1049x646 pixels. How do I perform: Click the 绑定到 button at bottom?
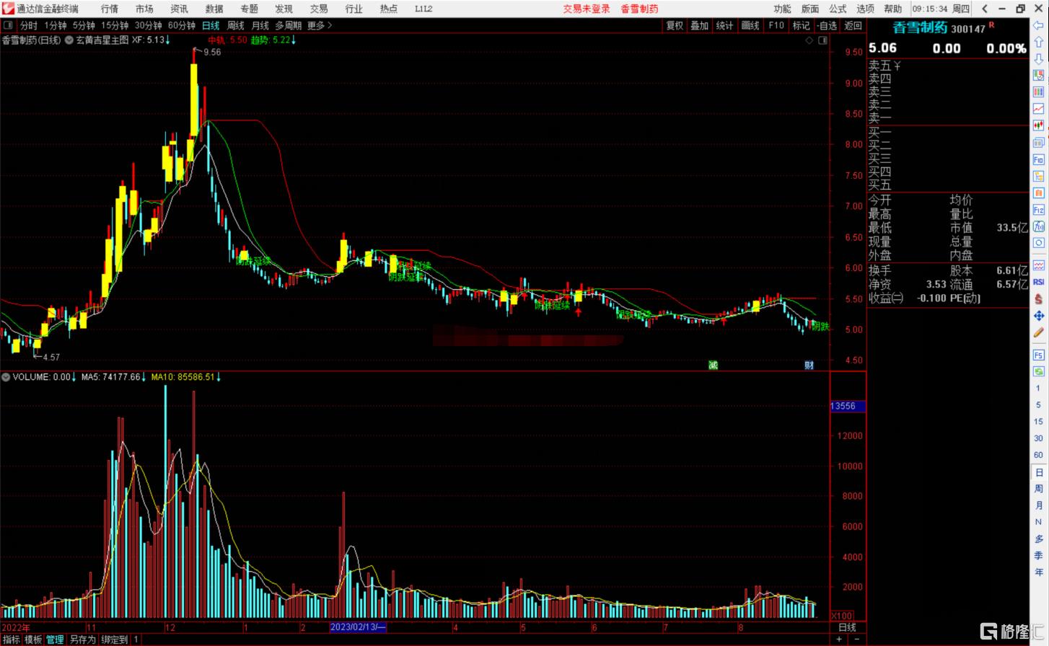coord(114,640)
